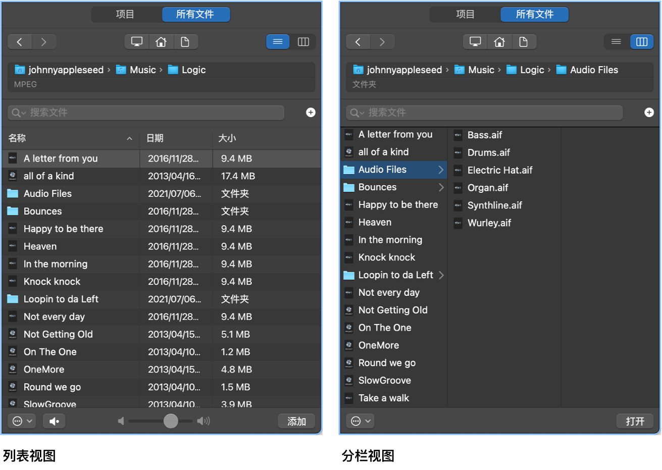The image size is (662, 470).
Task: Click Logic folder in left path bar
Action: (x=187, y=70)
